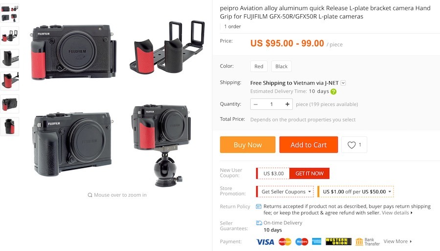440x251 pixels.
Task: Click the Return Policy icon
Action: (x=259, y=207)
